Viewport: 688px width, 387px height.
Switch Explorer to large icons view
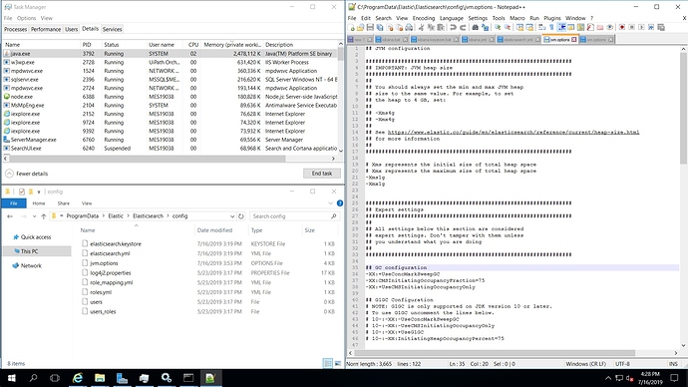click(x=338, y=363)
